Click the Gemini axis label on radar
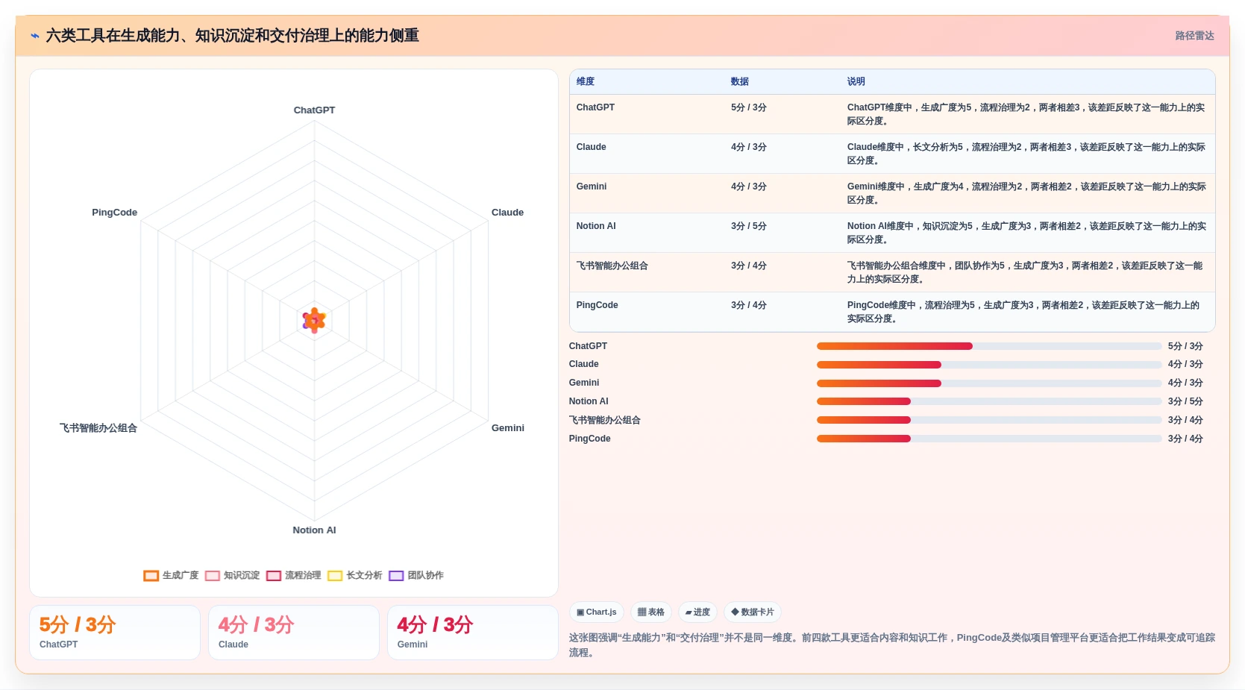The height and width of the screenshot is (690, 1245). [507, 428]
